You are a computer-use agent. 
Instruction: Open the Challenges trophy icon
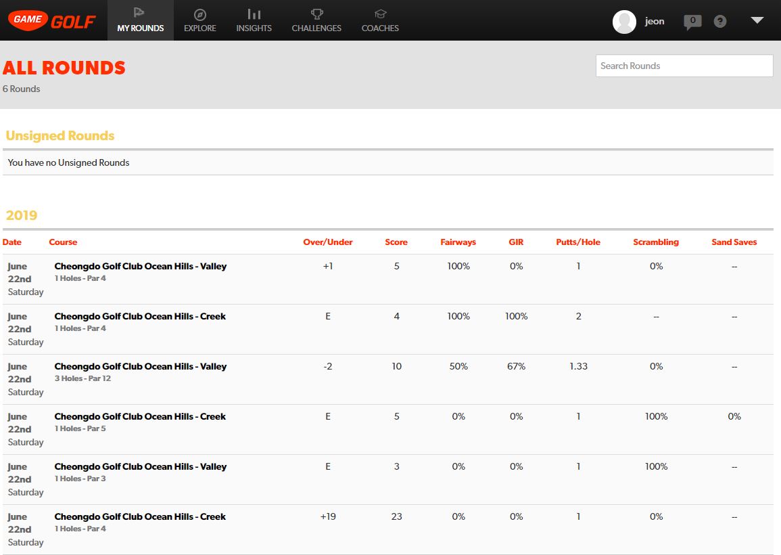(316, 14)
